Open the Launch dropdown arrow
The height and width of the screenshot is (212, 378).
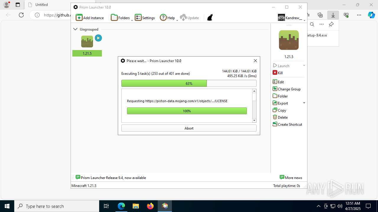click(x=304, y=66)
